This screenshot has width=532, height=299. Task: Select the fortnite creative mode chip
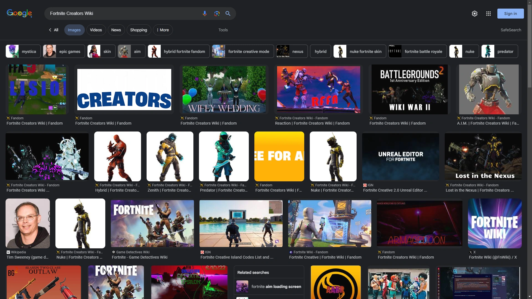pyautogui.click(x=243, y=51)
